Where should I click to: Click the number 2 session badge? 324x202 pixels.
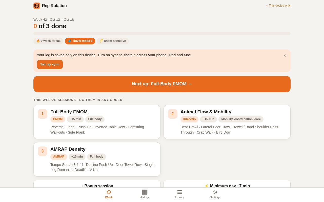173,114
